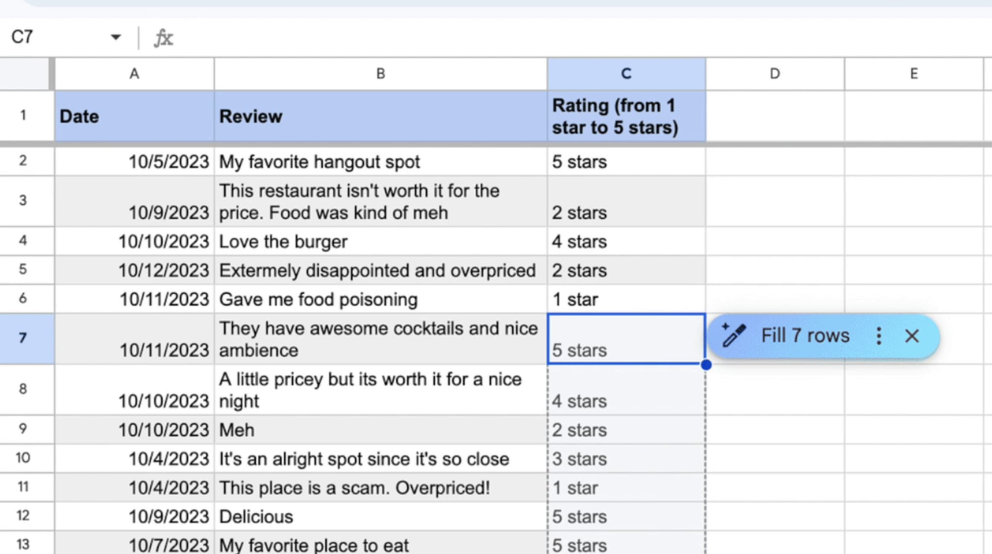This screenshot has height=554, width=992.
Task: Select column C header
Action: pyautogui.click(x=625, y=73)
